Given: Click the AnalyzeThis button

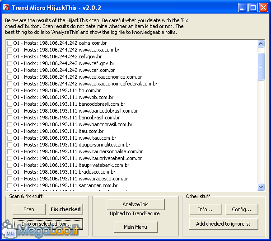Looking at the screenshot, I should coord(135,204).
